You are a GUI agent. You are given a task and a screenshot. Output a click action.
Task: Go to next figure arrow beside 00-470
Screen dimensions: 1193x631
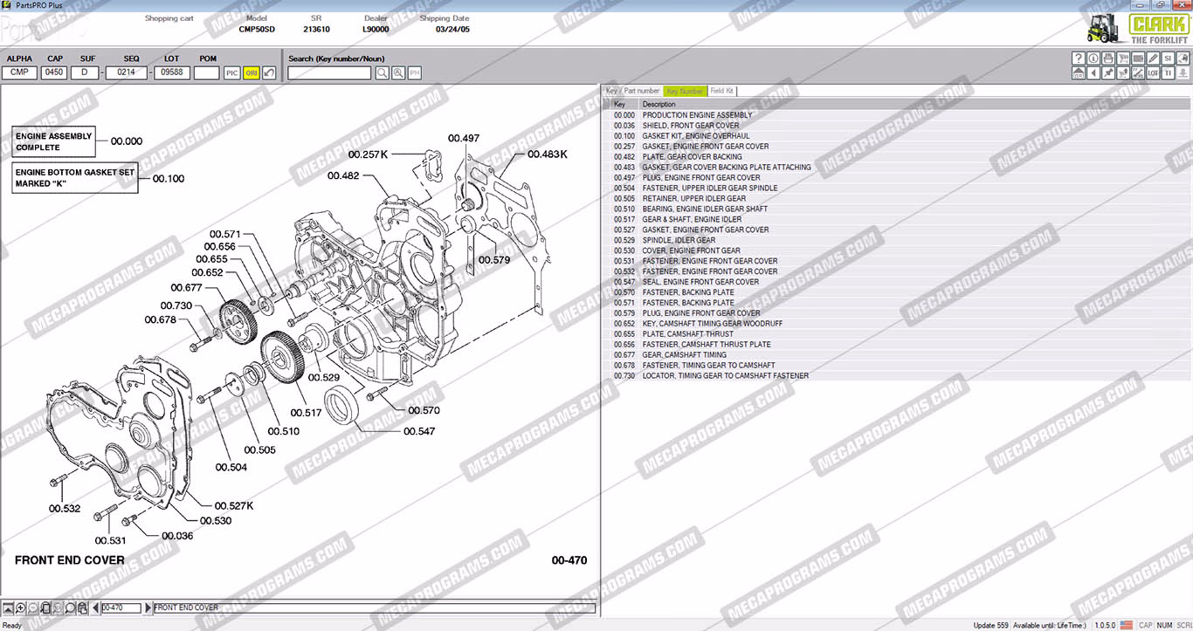[148, 607]
